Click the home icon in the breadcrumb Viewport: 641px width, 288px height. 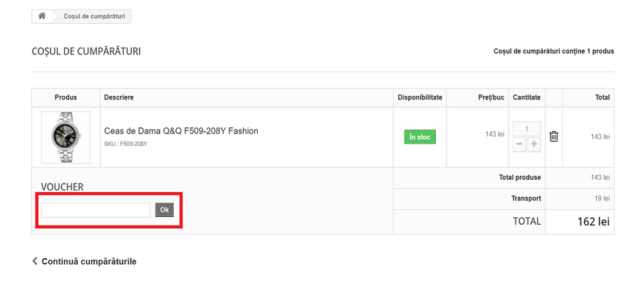coord(42,16)
